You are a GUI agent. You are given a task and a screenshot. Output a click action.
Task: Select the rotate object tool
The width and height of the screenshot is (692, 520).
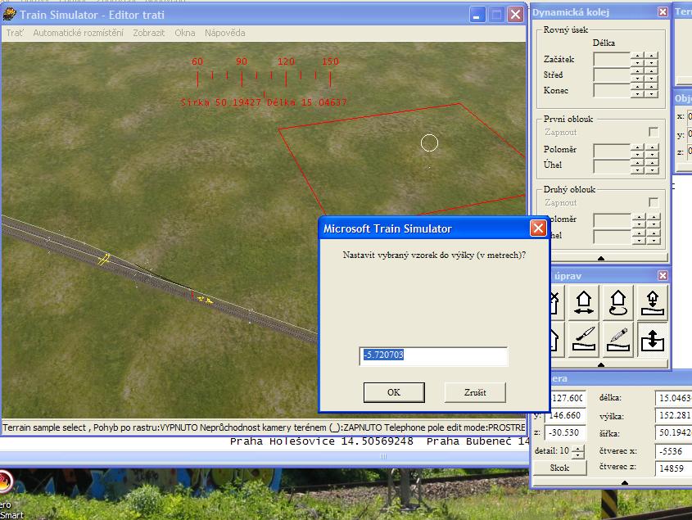pyautogui.click(x=618, y=304)
